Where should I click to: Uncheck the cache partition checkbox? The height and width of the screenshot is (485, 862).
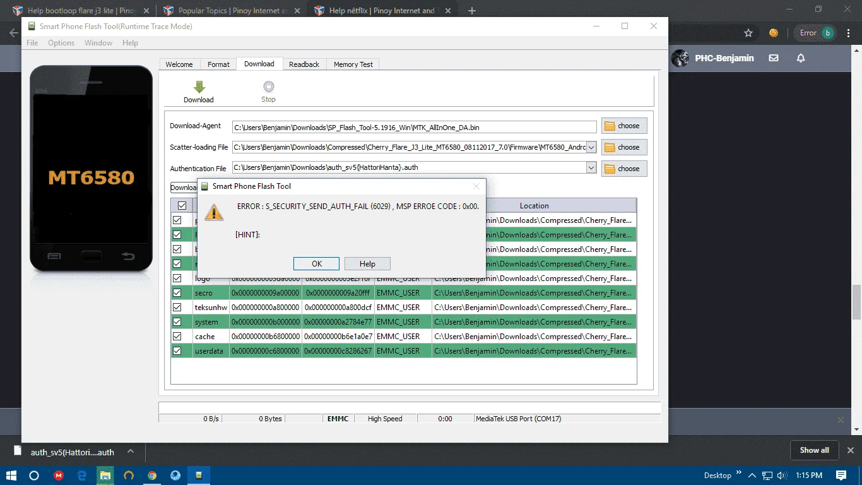pyautogui.click(x=177, y=337)
